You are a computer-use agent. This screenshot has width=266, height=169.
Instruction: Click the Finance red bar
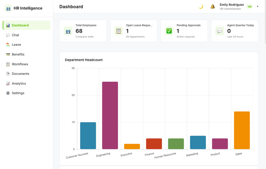(x=154, y=144)
